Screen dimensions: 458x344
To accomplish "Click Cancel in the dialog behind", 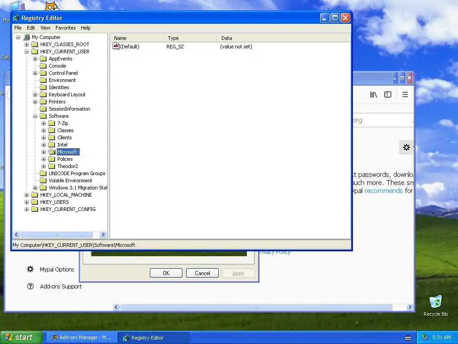I will [x=203, y=273].
